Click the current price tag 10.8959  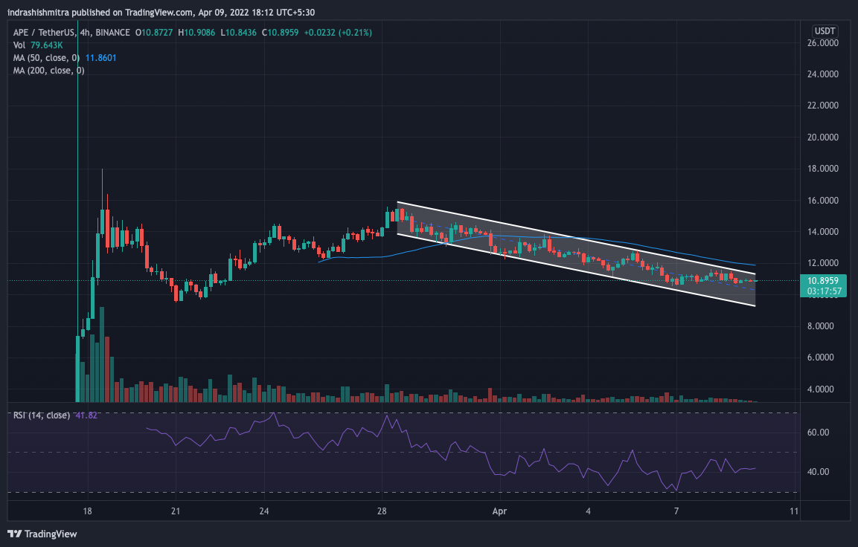[825, 281]
